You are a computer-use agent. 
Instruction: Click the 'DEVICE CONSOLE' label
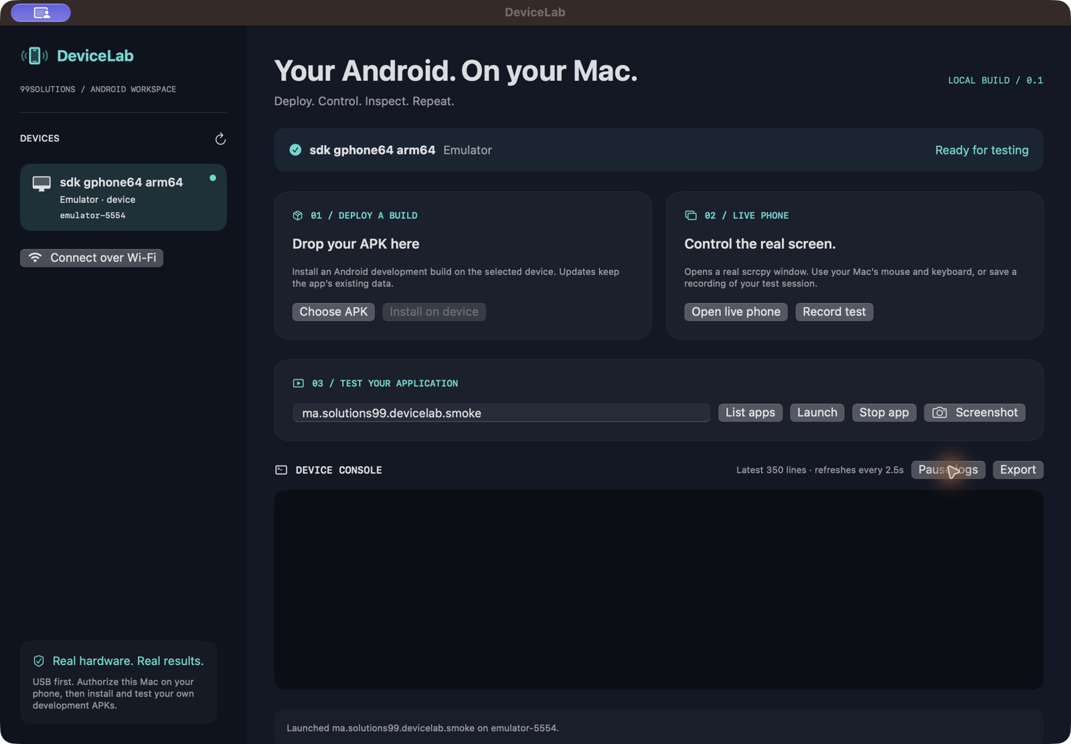pyautogui.click(x=339, y=470)
